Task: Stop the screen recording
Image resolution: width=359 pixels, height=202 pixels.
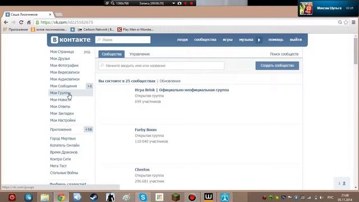Action: pyautogui.click(x=191, y=3)
